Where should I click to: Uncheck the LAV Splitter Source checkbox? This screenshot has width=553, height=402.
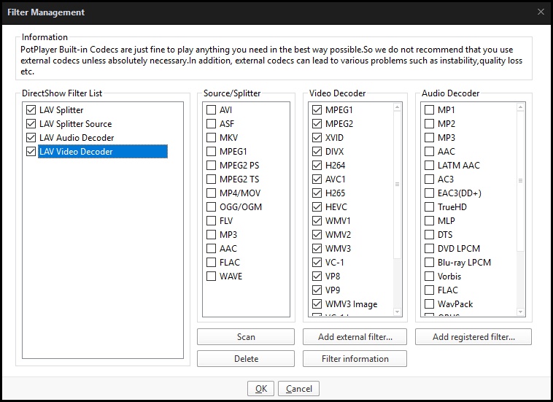coord(31,124)
